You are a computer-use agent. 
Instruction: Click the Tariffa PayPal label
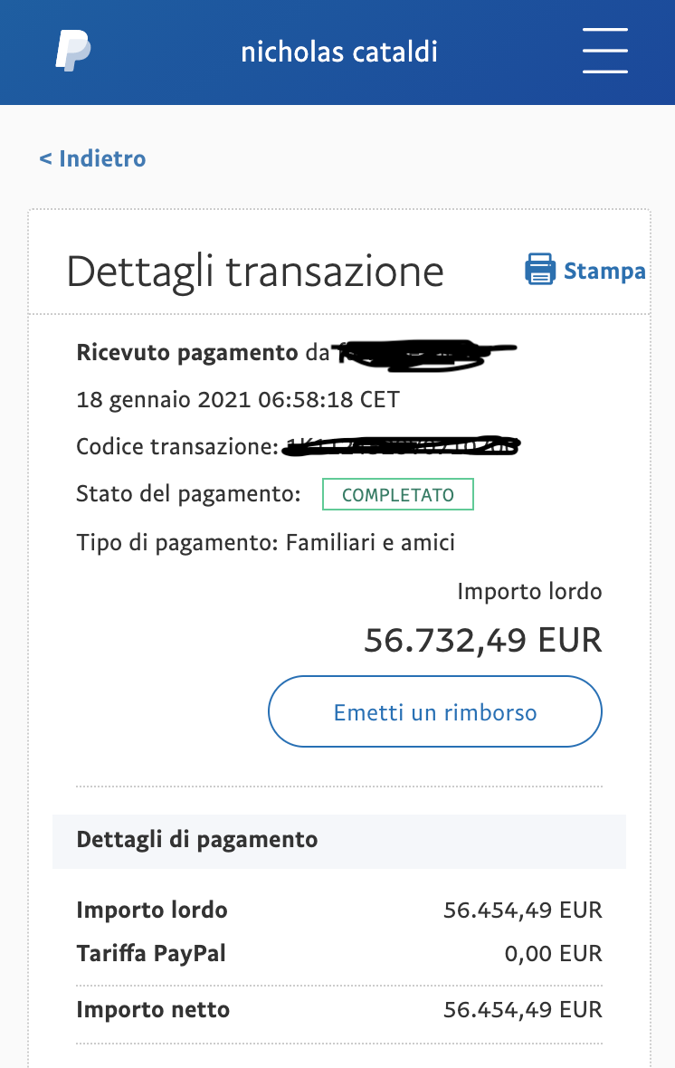(151, 953)
